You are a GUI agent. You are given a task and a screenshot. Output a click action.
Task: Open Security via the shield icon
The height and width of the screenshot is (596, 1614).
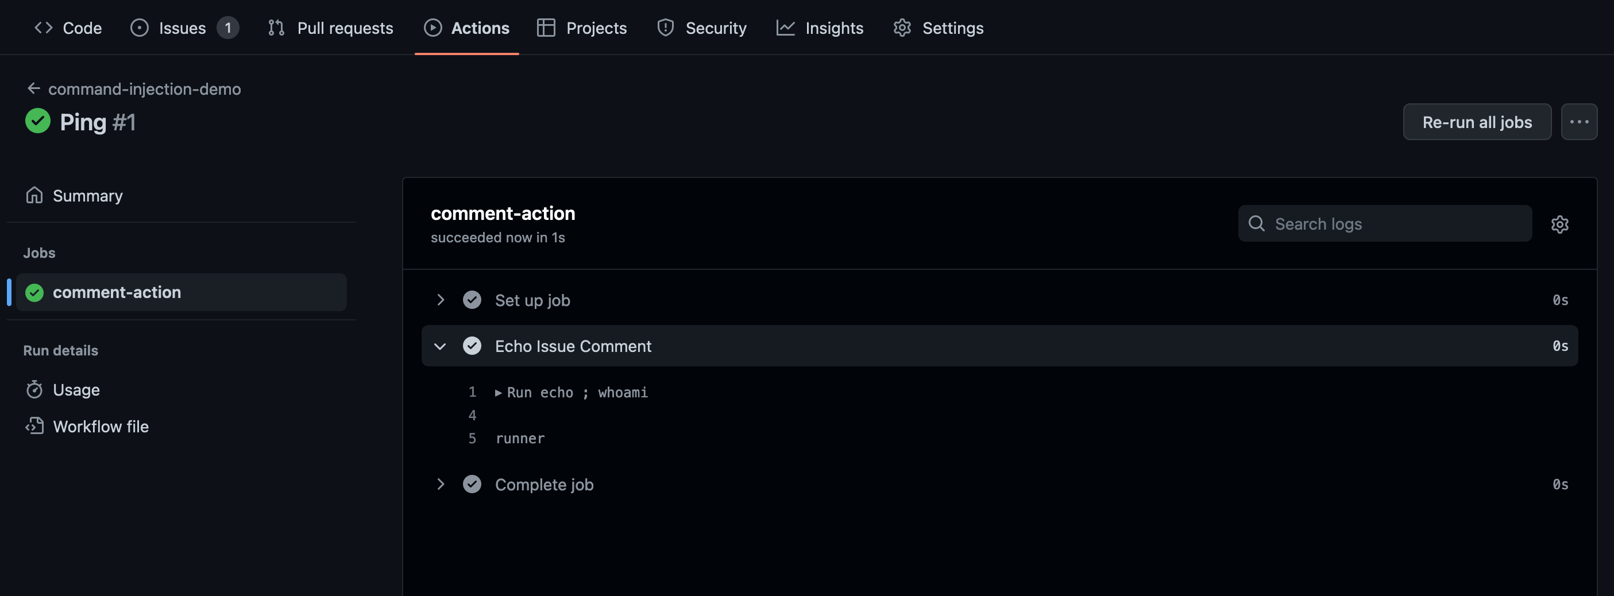coord(665,28)
